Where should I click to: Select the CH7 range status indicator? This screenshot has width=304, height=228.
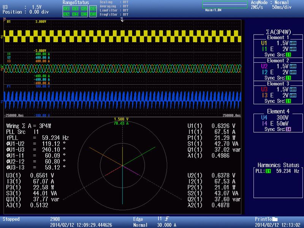click(x=93, y=8)
